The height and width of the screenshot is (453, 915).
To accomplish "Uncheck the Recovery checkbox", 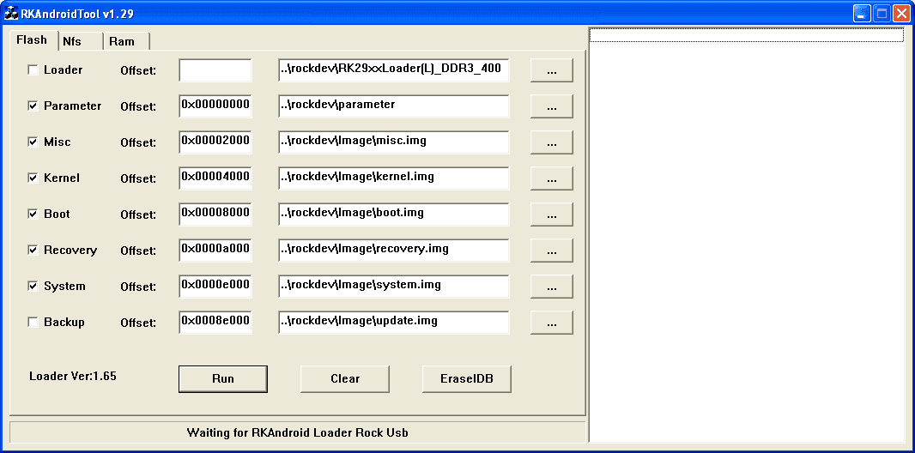I will [33, 251].
